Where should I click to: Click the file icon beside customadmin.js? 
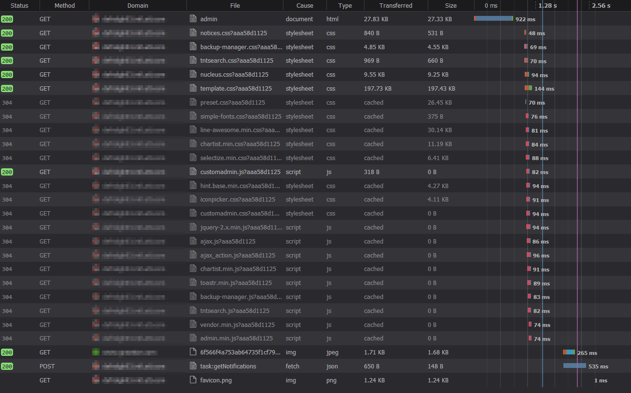[x=192, y=172]
